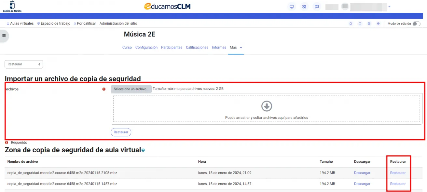Image resolution: width=427 pixels, height=192 pixels.
Task: Expand the user profile menu
Action: (389, 7)
